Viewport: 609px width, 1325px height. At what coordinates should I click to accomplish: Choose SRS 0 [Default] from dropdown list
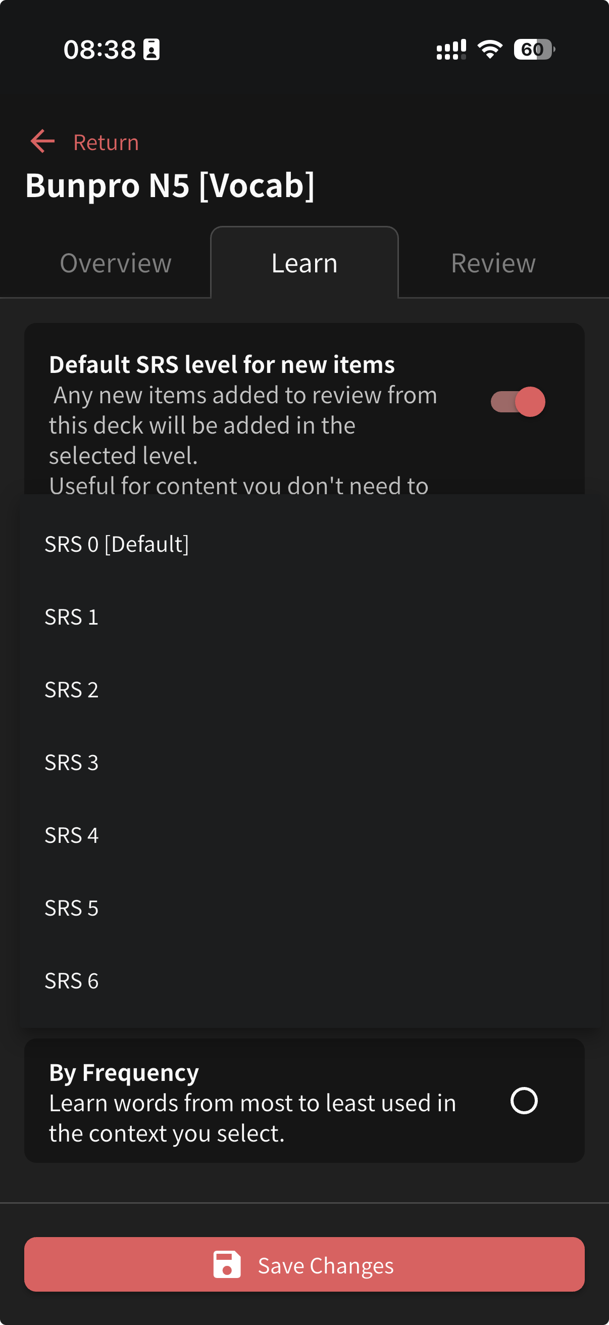(x=117, y=544)
